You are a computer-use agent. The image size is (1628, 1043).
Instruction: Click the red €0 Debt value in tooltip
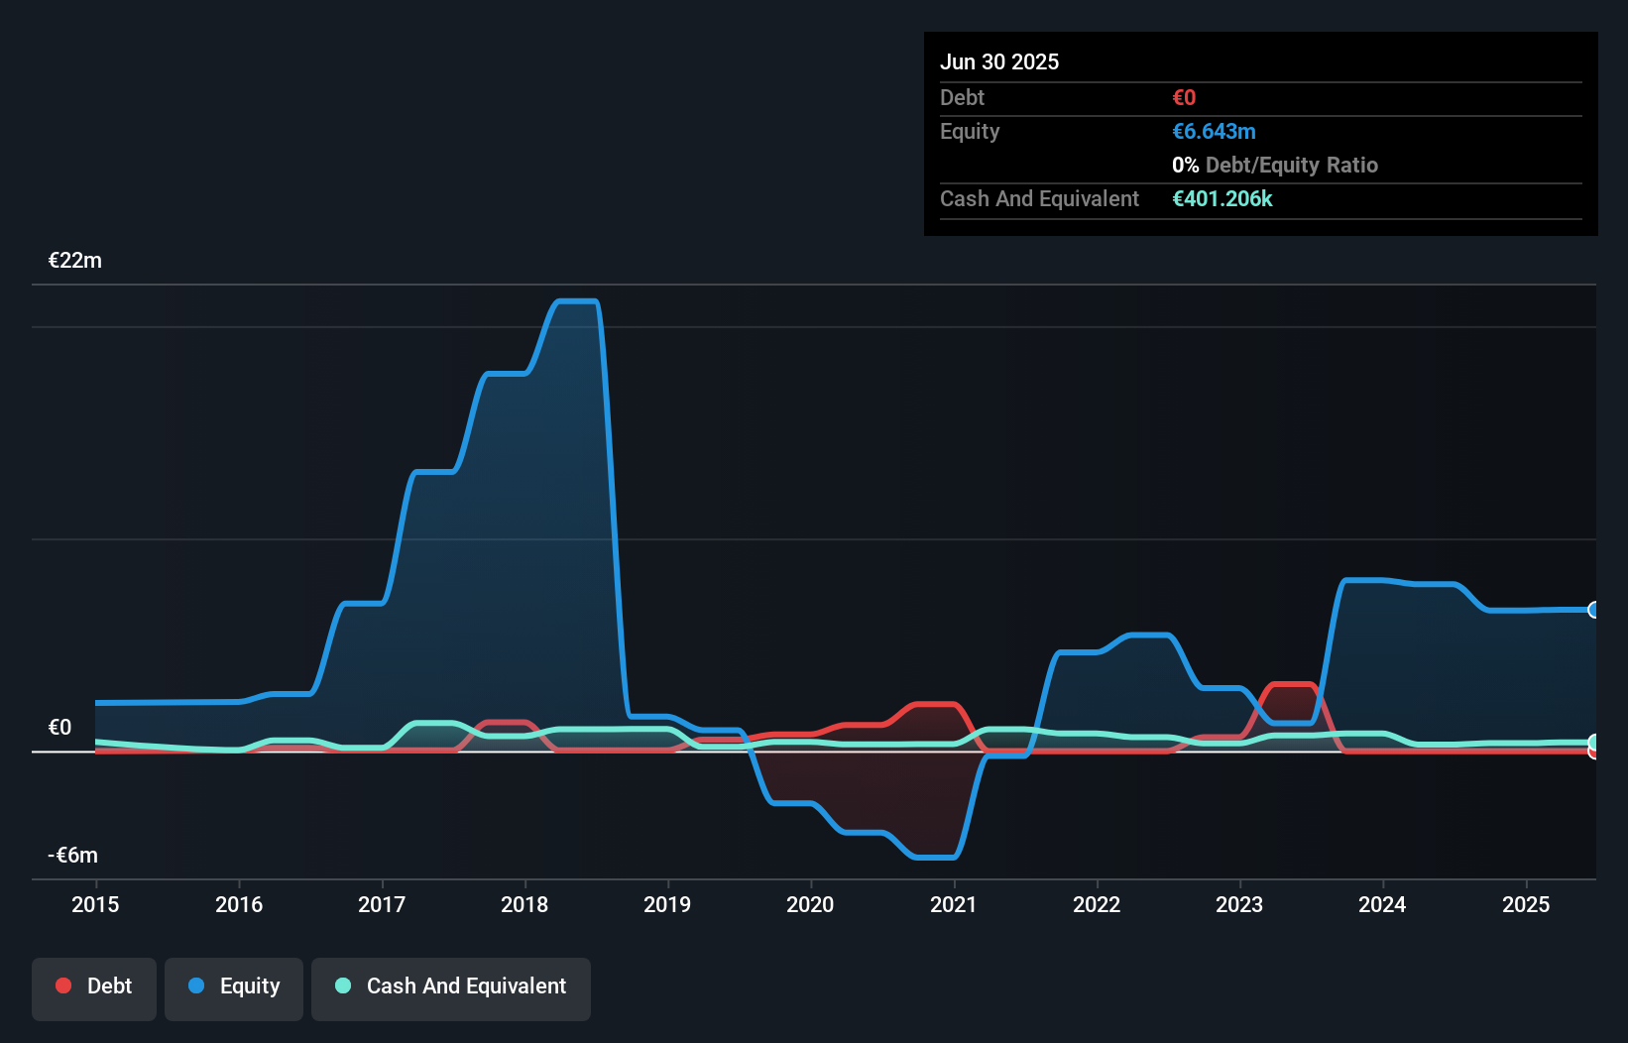(1183, 97)
